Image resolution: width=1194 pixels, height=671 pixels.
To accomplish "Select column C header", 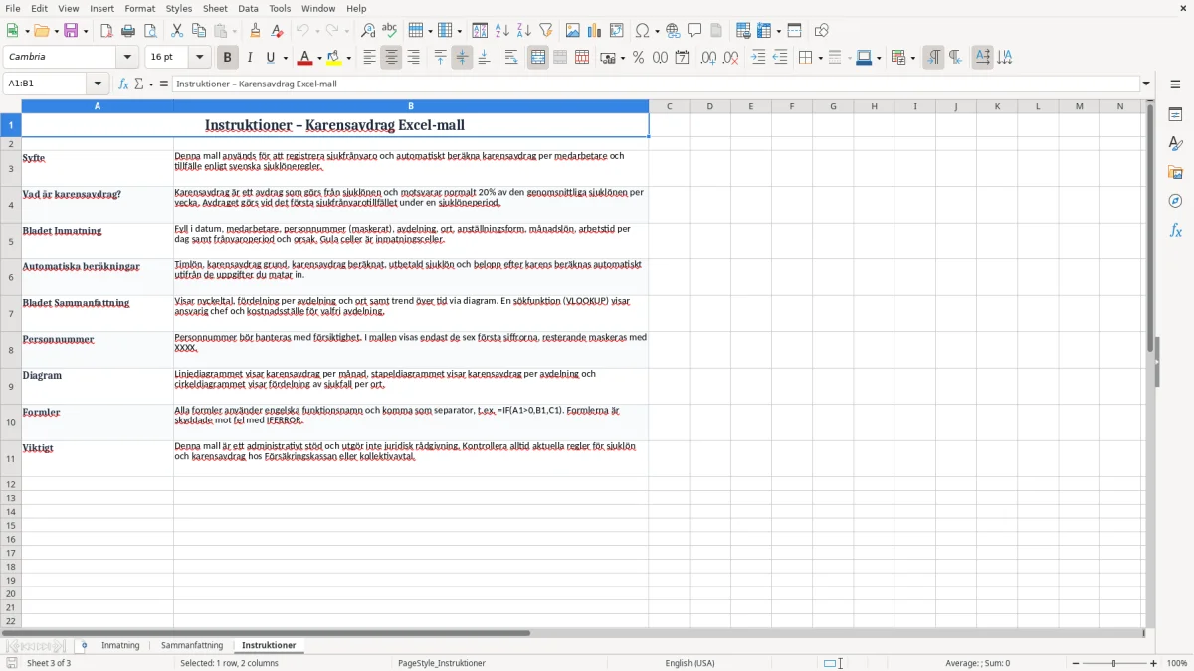I will 669,106.
